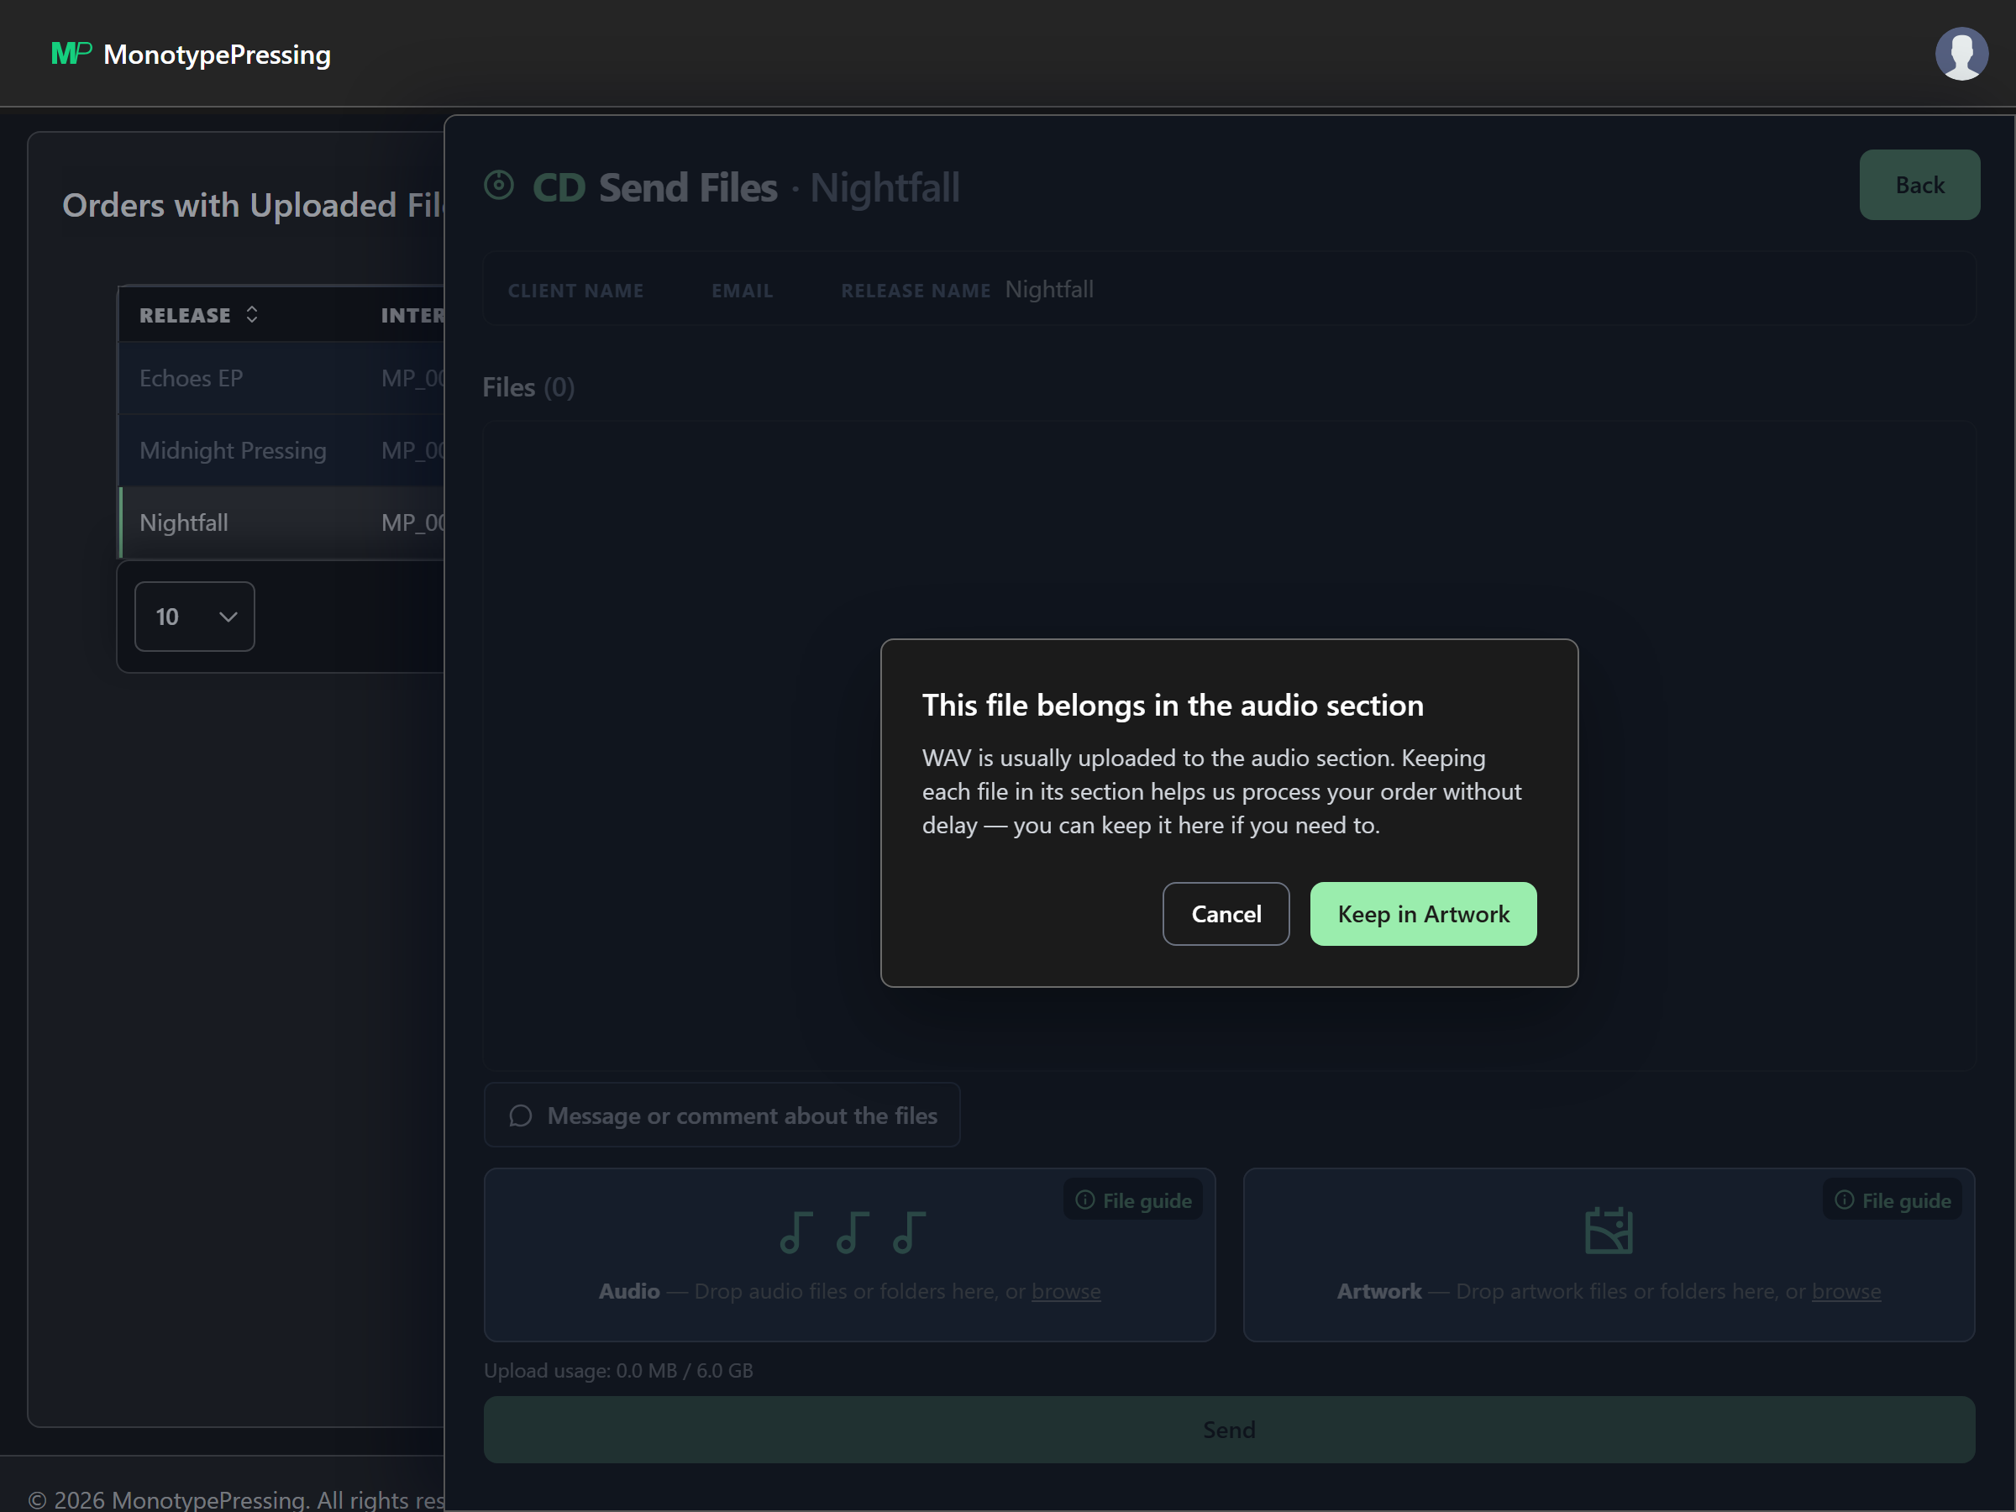
Task: Click the music notes icon in Audio dropzone
Action: [x=852, y=1232]
